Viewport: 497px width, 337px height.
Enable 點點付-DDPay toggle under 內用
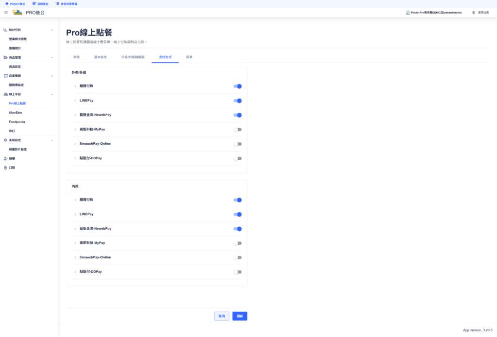(x=237, y=272)
